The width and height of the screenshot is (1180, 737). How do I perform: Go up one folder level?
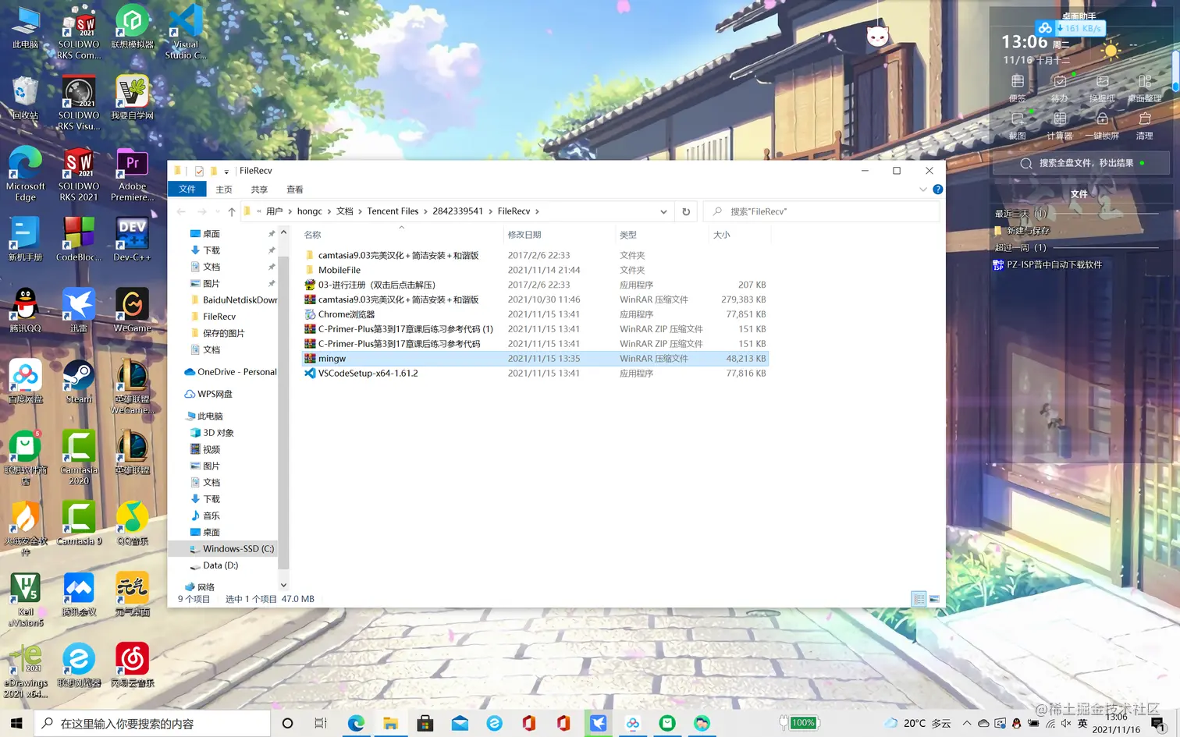(x=232, y=211)
